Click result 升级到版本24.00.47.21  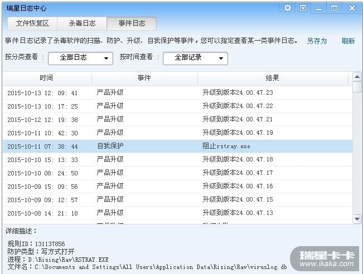(x=238, y=119)
